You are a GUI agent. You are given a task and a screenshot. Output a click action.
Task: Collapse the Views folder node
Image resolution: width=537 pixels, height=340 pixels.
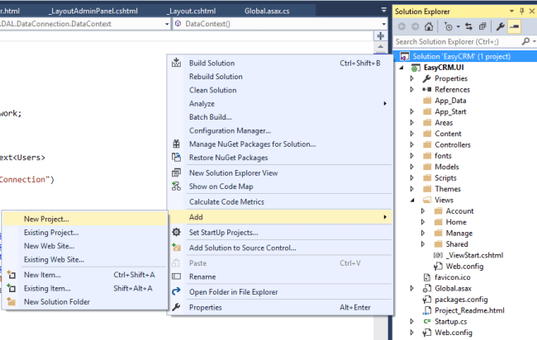click(412, 200)
